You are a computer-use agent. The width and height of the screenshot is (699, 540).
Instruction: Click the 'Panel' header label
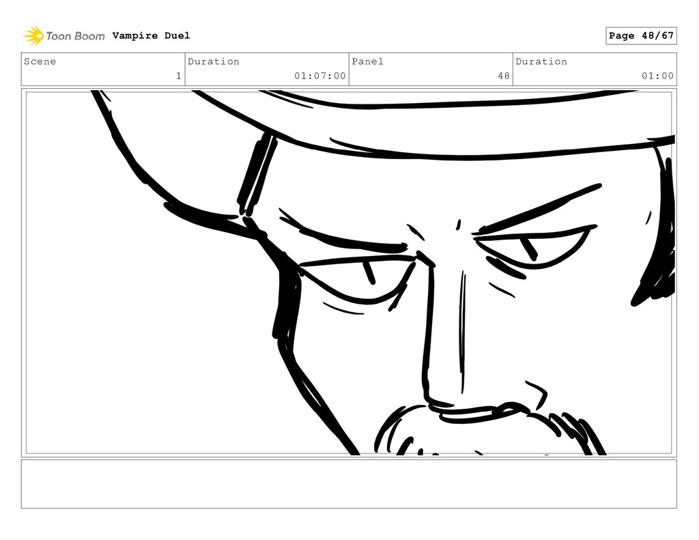[367, 61]
